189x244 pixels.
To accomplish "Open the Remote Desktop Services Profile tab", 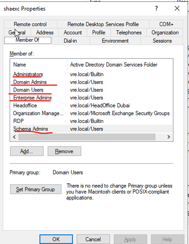I will tap(103, 24).
